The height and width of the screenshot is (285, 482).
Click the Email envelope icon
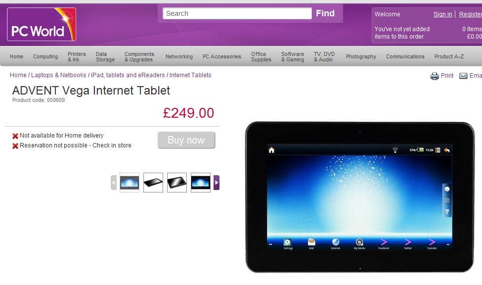463,76
